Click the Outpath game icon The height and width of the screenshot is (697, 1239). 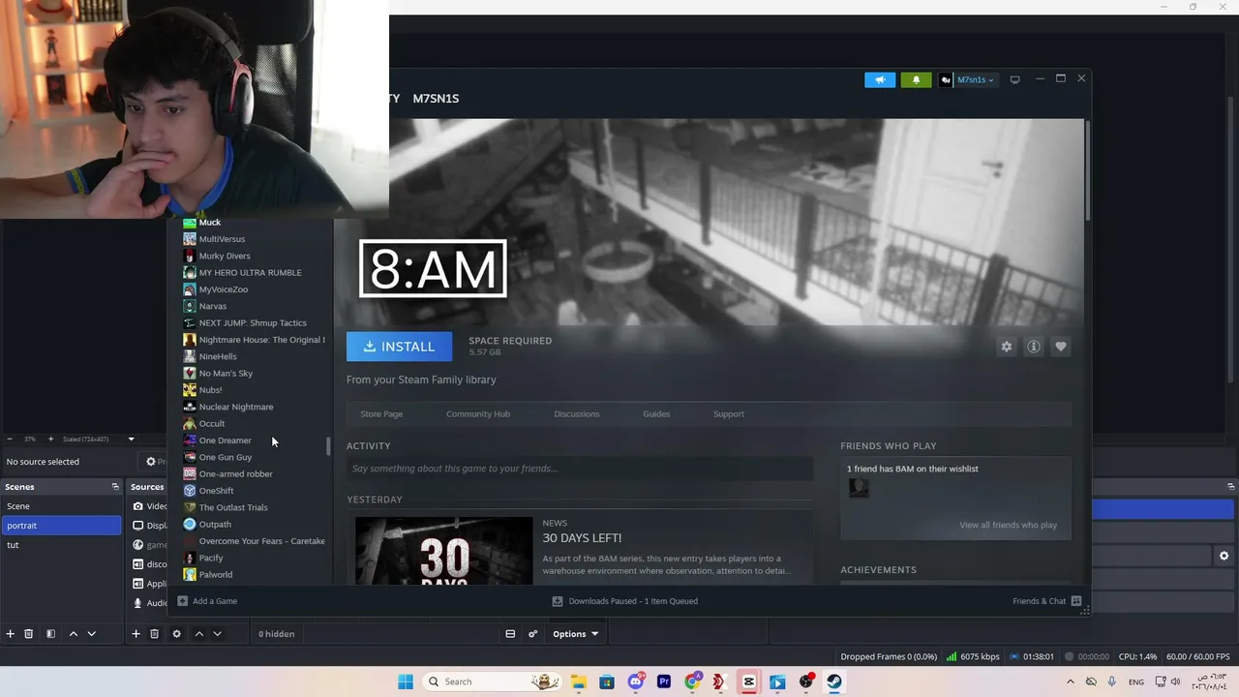(190, 525)
